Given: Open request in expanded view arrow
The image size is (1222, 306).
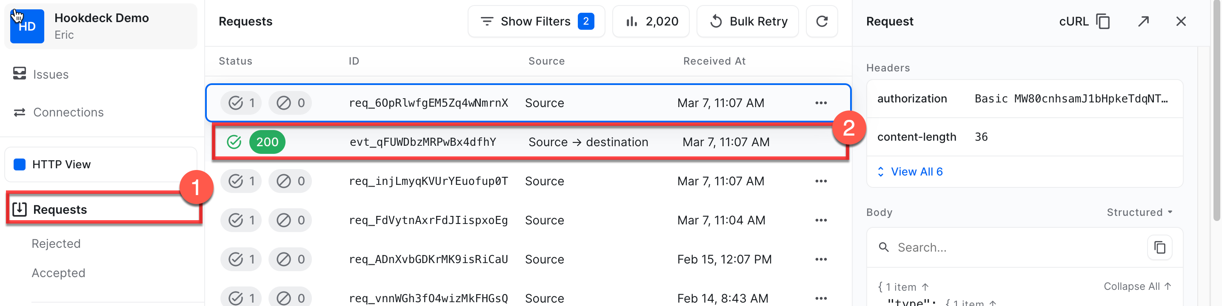Looking at the screenshot, I should 1143,21.
